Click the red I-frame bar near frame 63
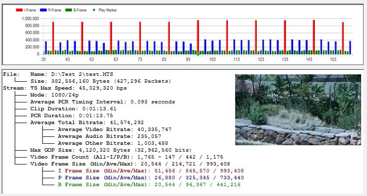Screen dimensions: 367x196 pos(111,38)
